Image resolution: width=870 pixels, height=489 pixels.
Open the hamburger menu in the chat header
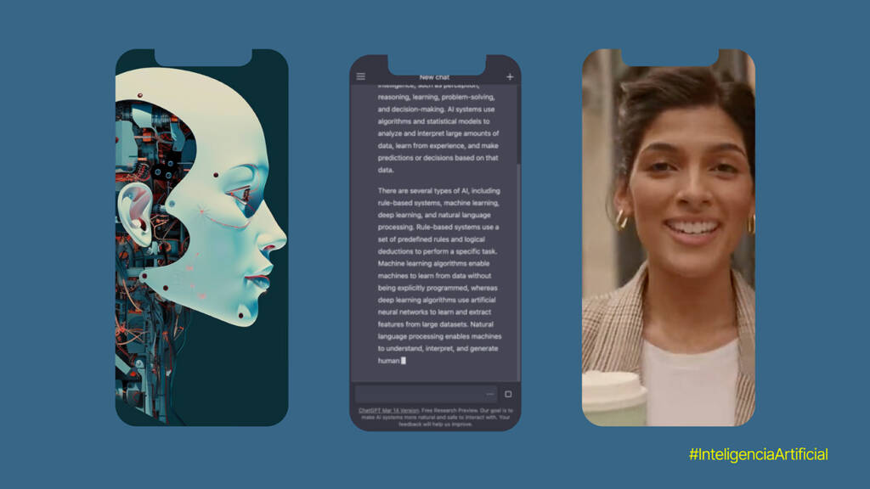coord(360,76)
